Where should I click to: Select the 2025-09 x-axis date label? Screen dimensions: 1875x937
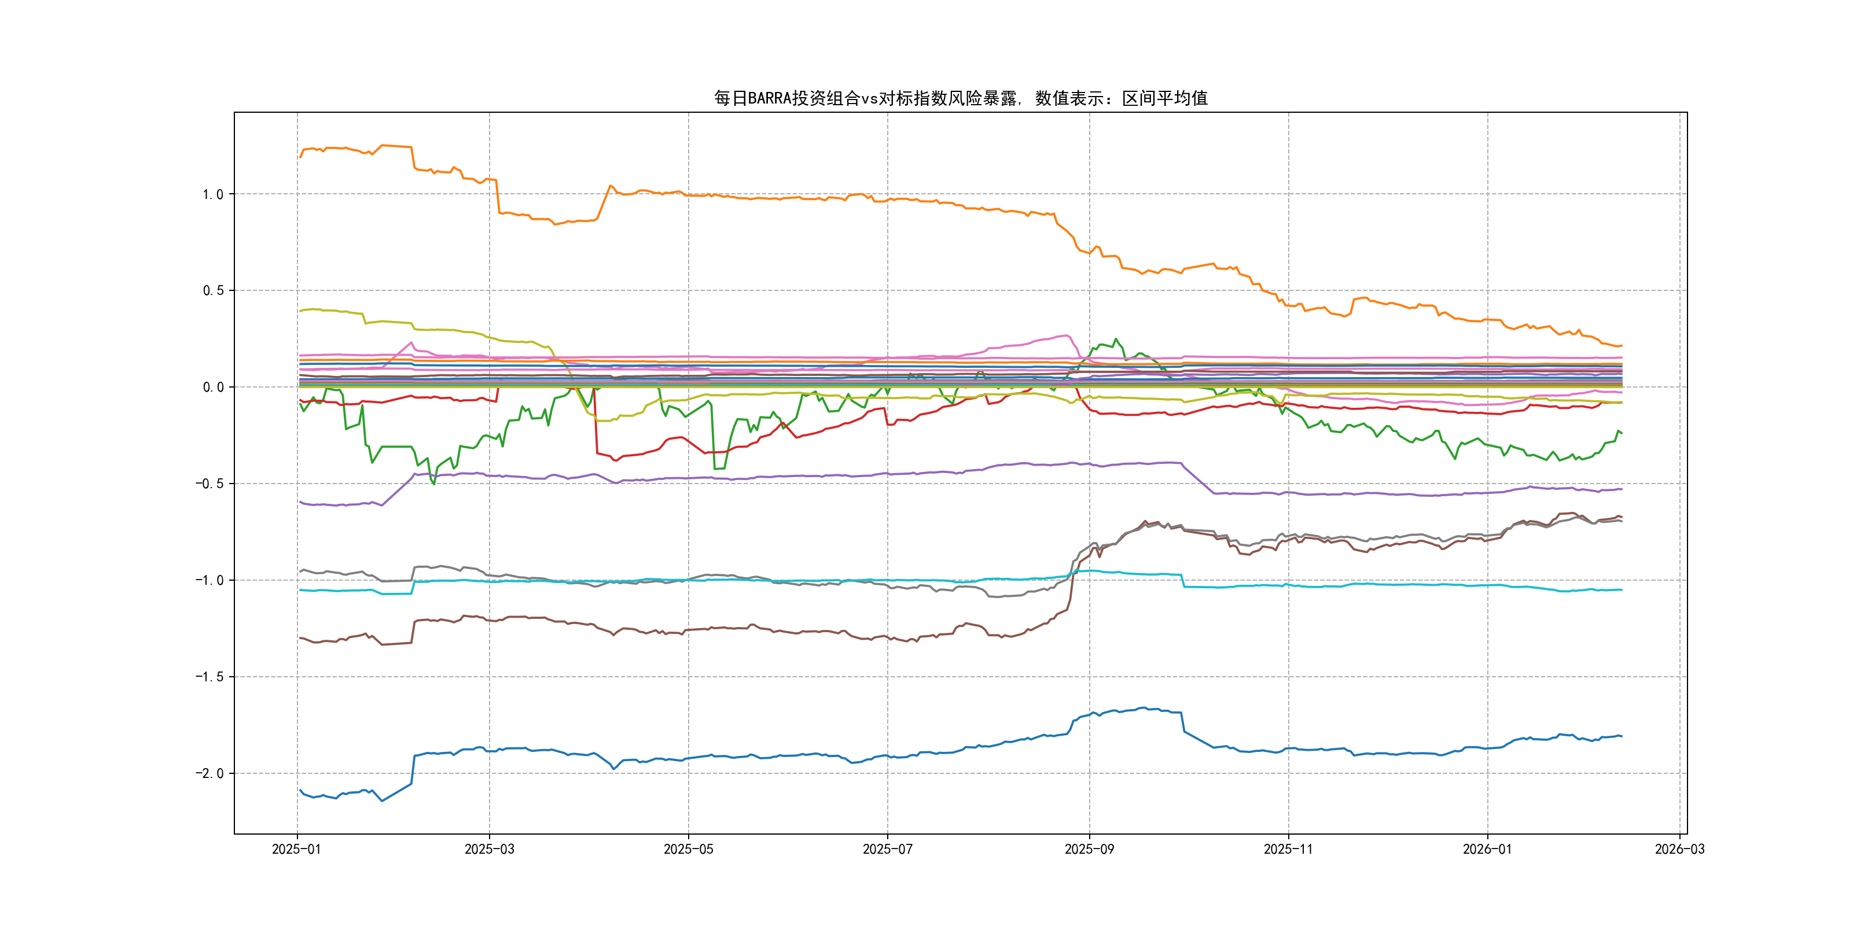(x=1089, y=849)
